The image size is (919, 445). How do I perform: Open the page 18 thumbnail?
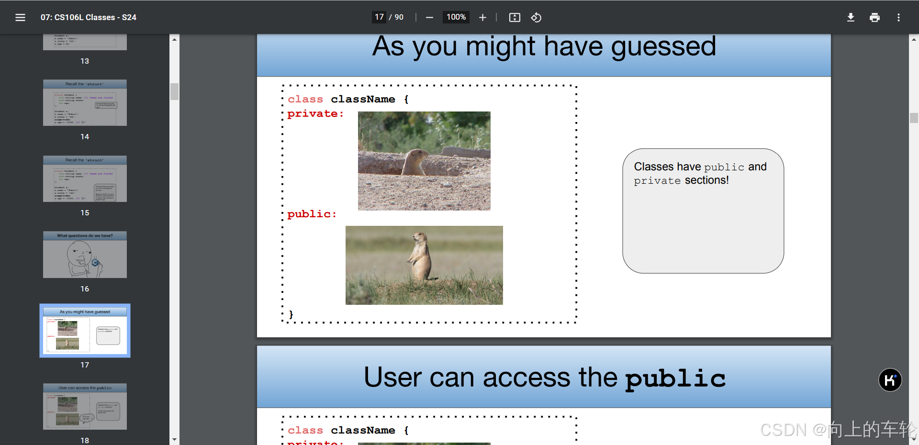85,406
